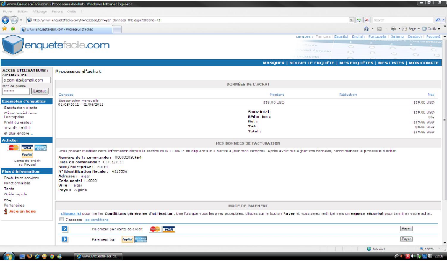Open the Test de produit link

(x=17, y=128)
